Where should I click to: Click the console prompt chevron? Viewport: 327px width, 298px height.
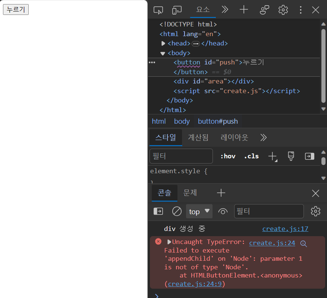(x=157, y=295)
